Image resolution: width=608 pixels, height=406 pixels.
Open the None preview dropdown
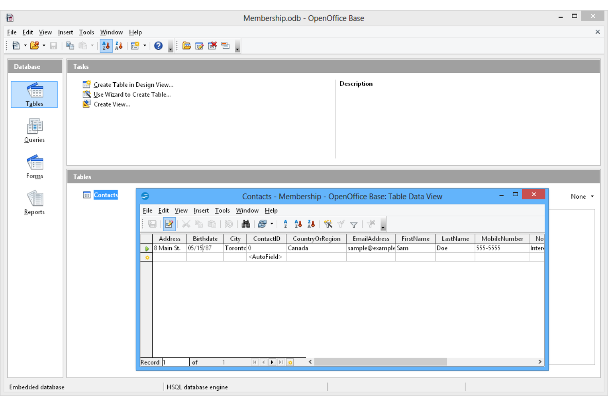[x=582, y=196]
